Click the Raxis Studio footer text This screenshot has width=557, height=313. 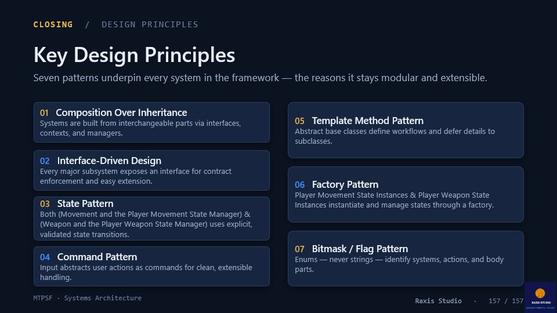(439, 301)
